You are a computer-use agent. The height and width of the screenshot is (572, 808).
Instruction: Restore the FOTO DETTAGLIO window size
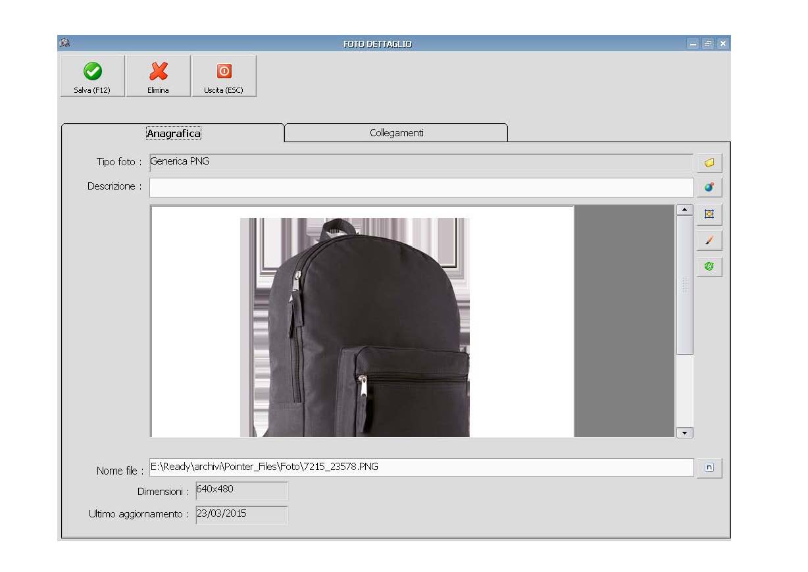click(x=708, y=44)
